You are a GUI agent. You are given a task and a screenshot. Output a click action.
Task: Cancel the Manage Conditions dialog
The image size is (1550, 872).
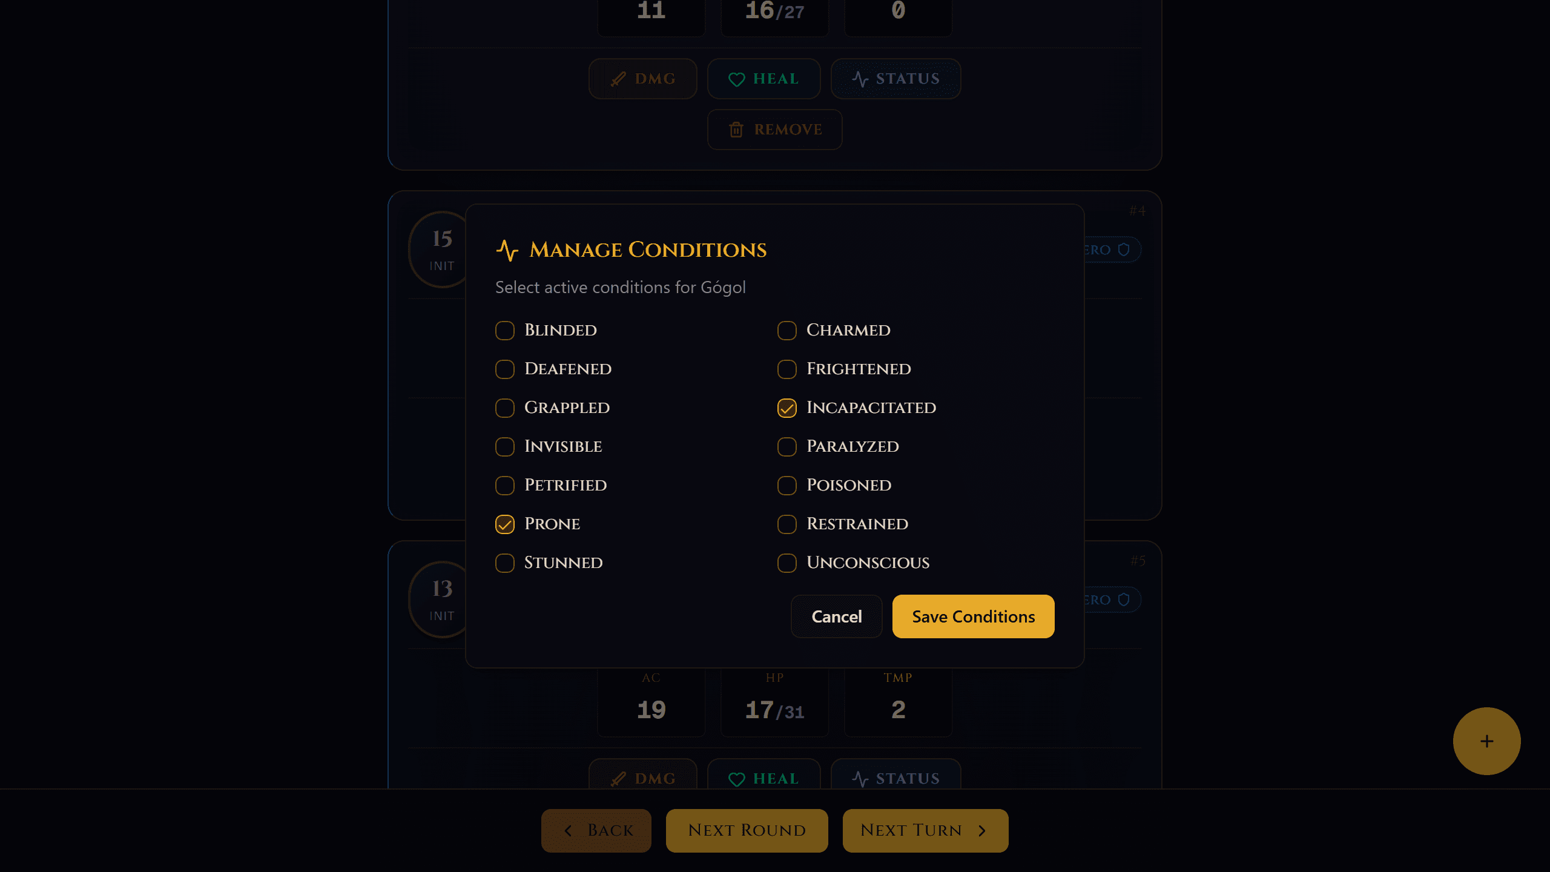836,616
